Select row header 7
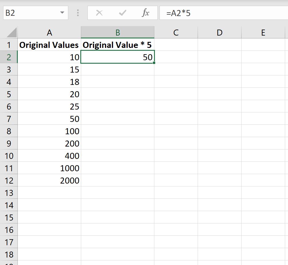Screen dimensions: 288x265 [x=9, y=119]
